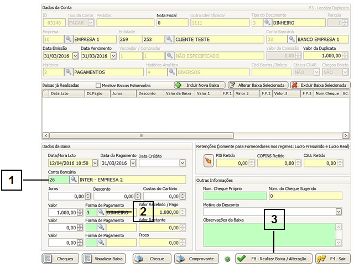Expand the Data do Pagamento date picker
Viewport: 354px width, 268px height.
click(x=132, y=163)
